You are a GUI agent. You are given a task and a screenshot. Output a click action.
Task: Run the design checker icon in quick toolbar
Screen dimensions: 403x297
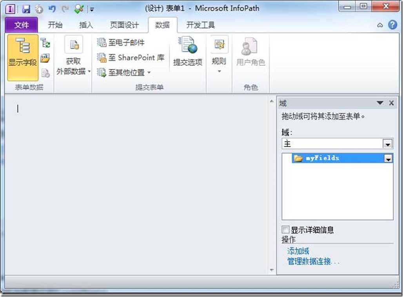pyautogui.click(x=79, y=9)
